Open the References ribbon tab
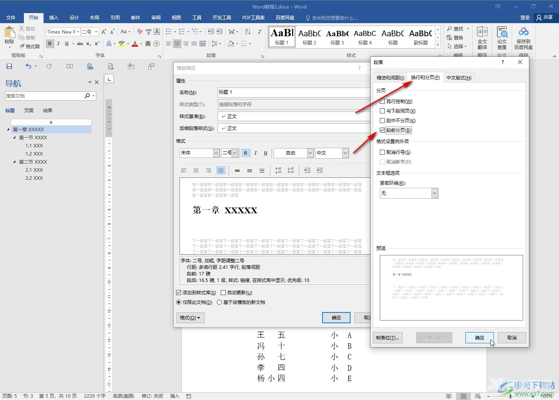 pyautogui.click(x=115, y=17)
